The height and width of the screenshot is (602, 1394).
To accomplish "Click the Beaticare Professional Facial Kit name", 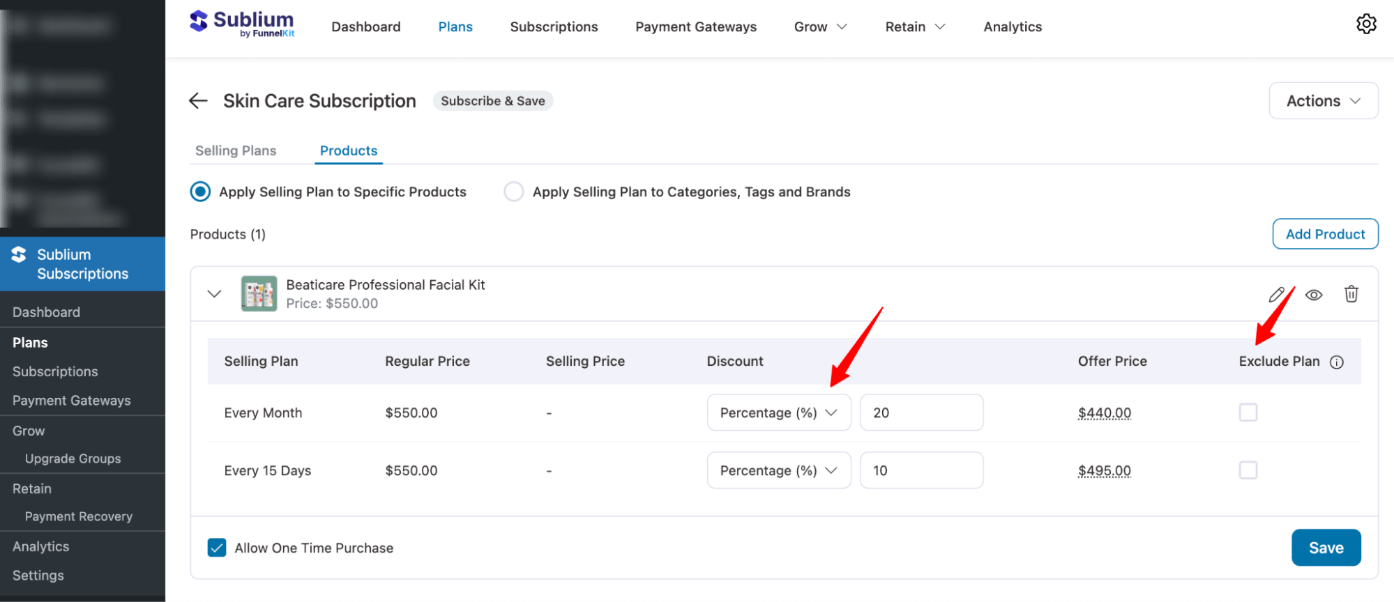I will point(386,285).
